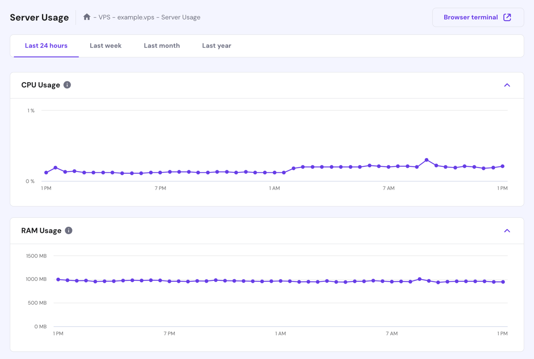Collapse the RAM Usage panel chevron

pyautogui.click(x=507, y=230)
